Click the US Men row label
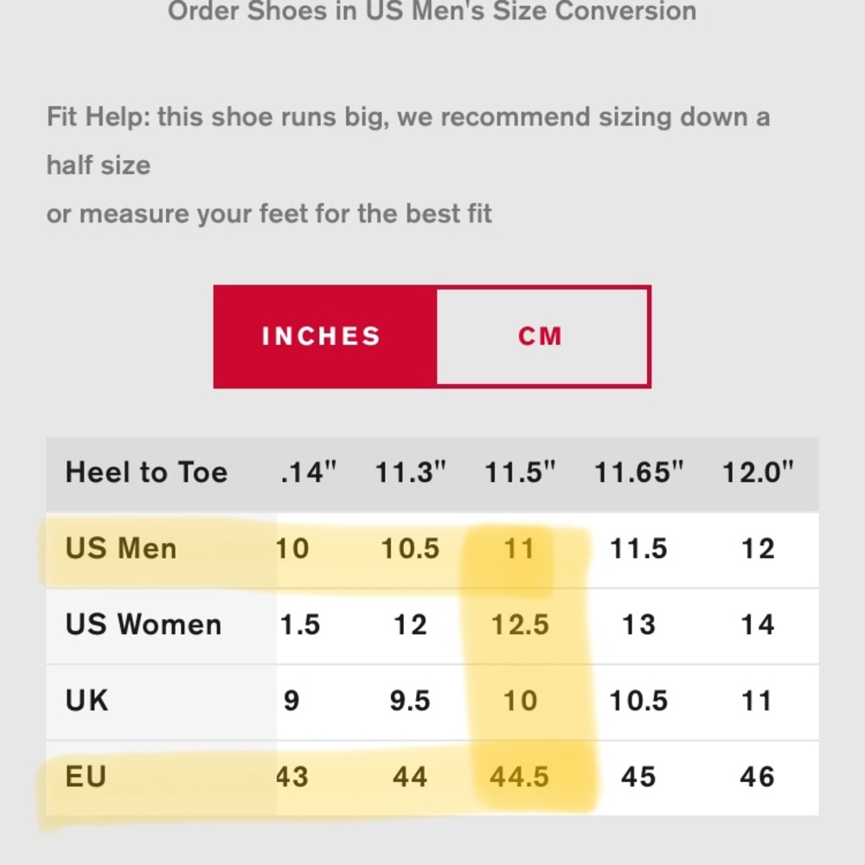This screenshot has width=865, height=865. click(x=121, y=549)
